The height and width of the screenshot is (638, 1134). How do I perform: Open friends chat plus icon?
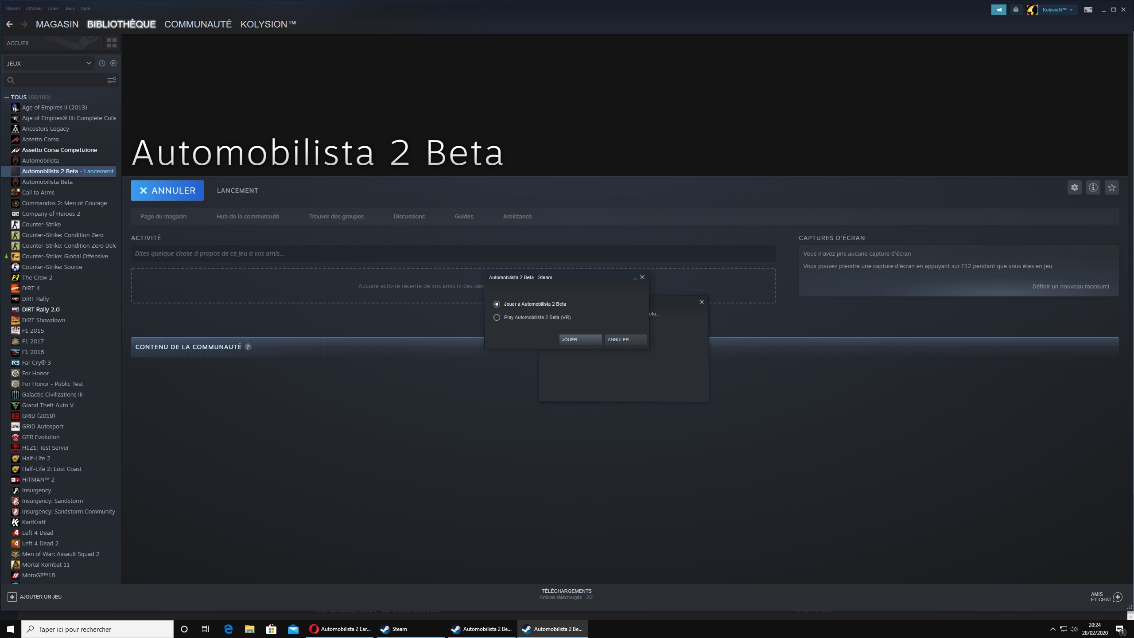(1118, 597)
